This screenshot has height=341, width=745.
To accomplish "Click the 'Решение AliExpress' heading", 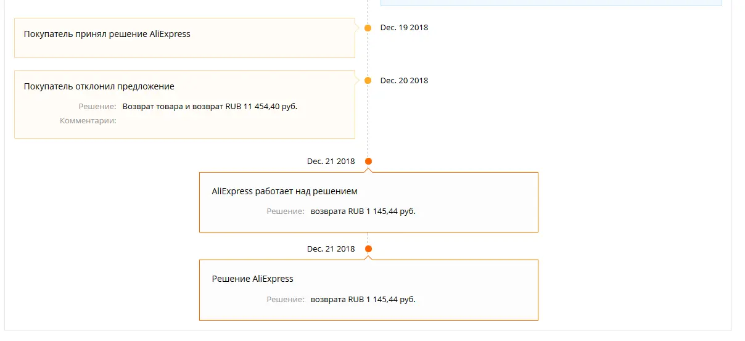I will pos(253,279).
